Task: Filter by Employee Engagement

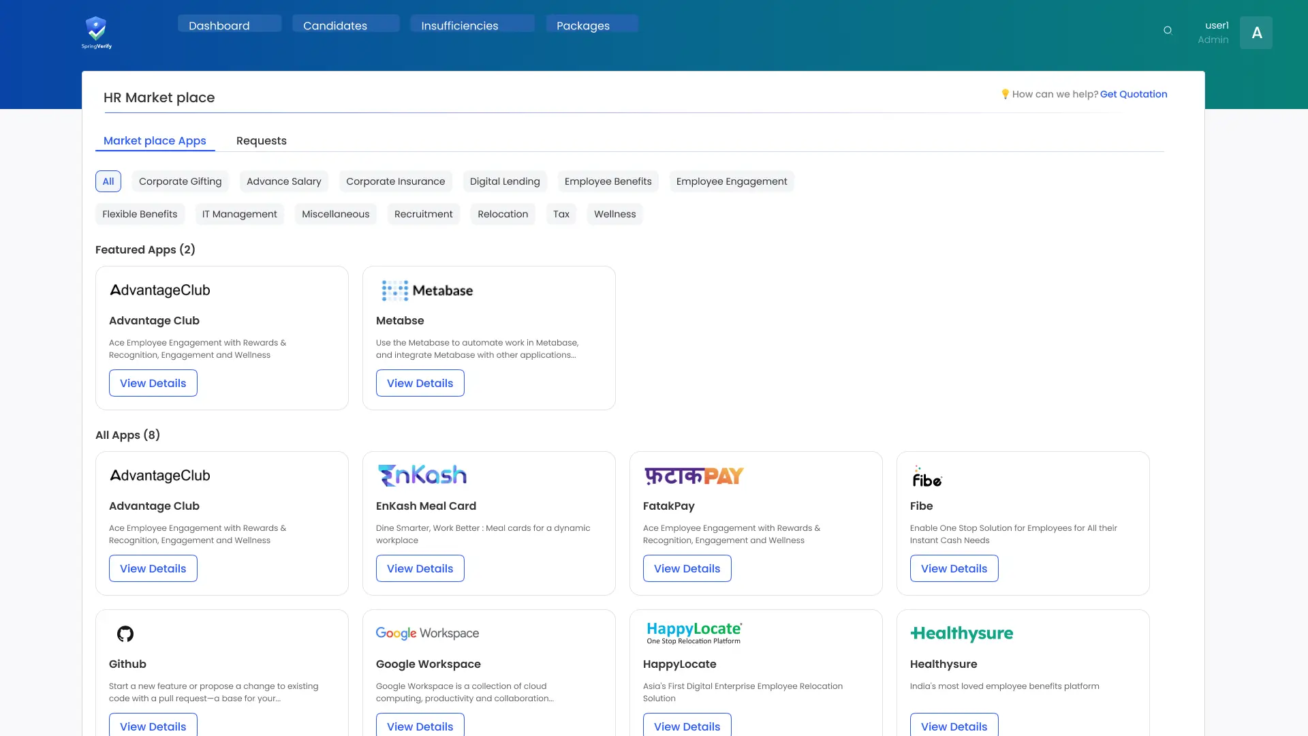Action: [x=732, y=181]
